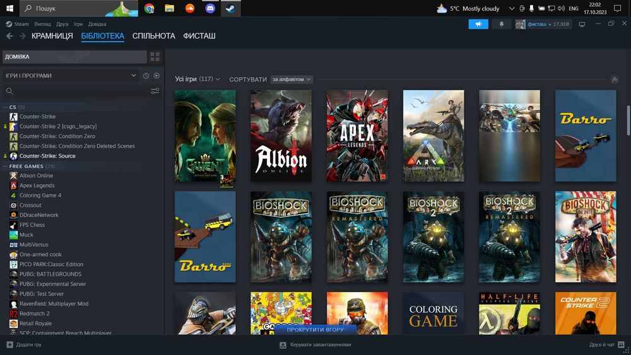Open SoundCloud taskbar icon

190,8
